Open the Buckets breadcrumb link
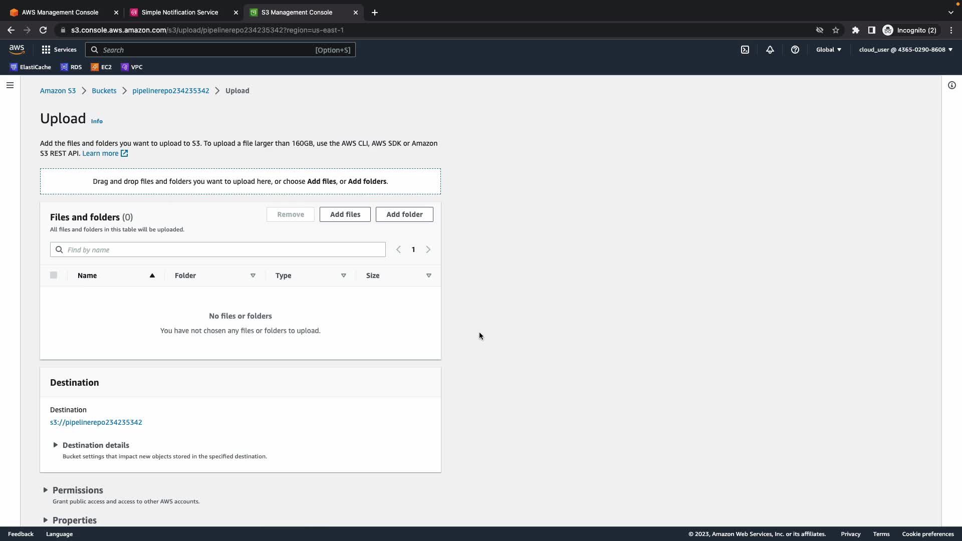 coord(104,91)
